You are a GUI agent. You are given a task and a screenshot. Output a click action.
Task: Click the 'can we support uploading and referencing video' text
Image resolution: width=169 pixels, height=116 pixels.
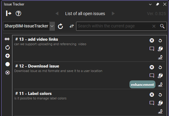(50, 44)
